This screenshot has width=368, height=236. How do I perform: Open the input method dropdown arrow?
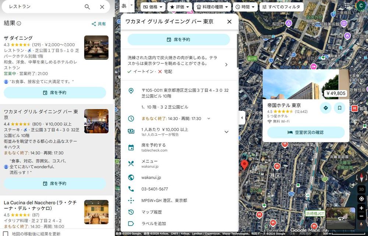[132, 5]
